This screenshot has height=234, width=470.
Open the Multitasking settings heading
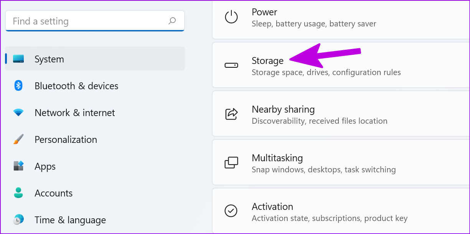(x=277, y=158)
